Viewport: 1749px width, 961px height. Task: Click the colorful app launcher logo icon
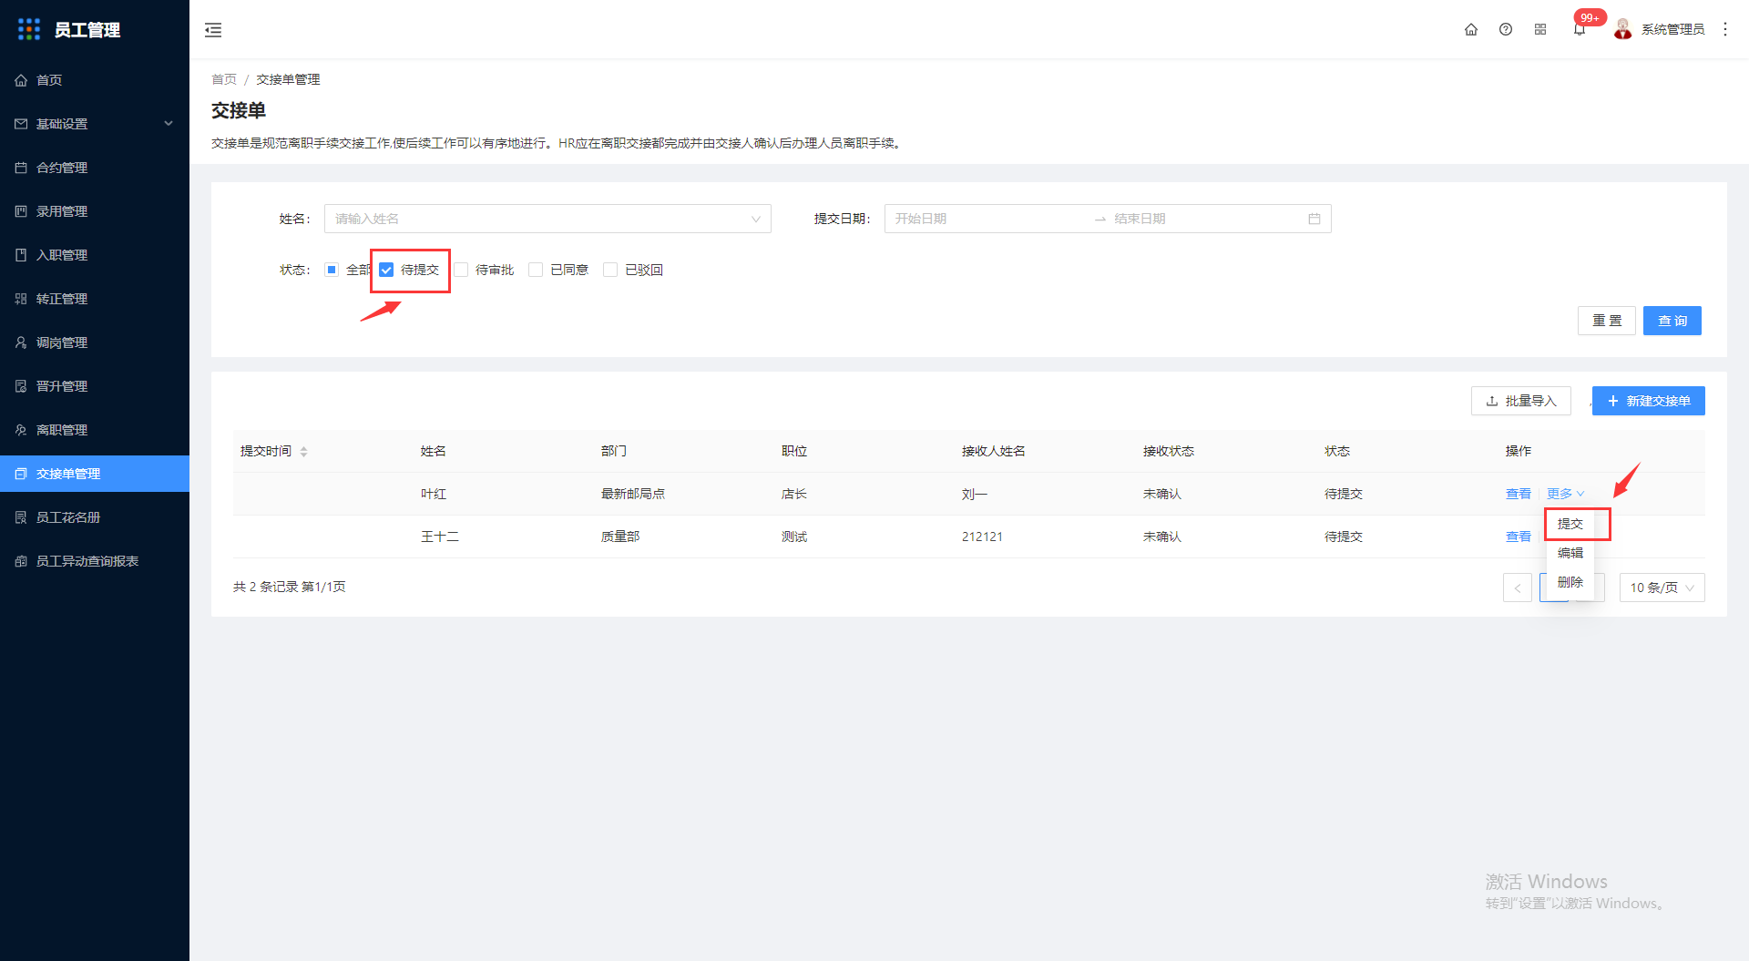click(x=29, y=29)
